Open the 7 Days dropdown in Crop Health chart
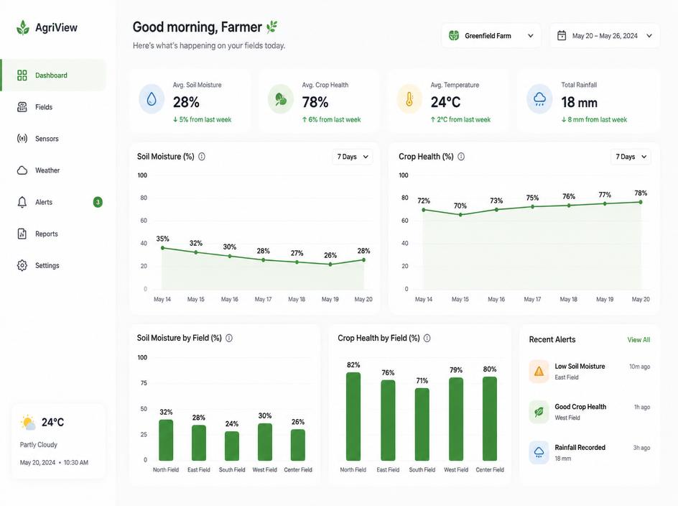 point(631,157)
